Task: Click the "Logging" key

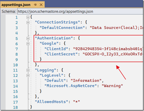Action: 45,70
